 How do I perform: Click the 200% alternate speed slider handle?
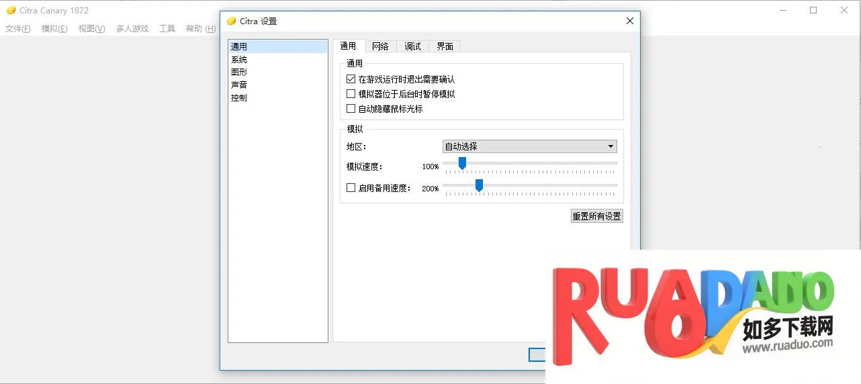pyautogui.click(x=479, y=185)
